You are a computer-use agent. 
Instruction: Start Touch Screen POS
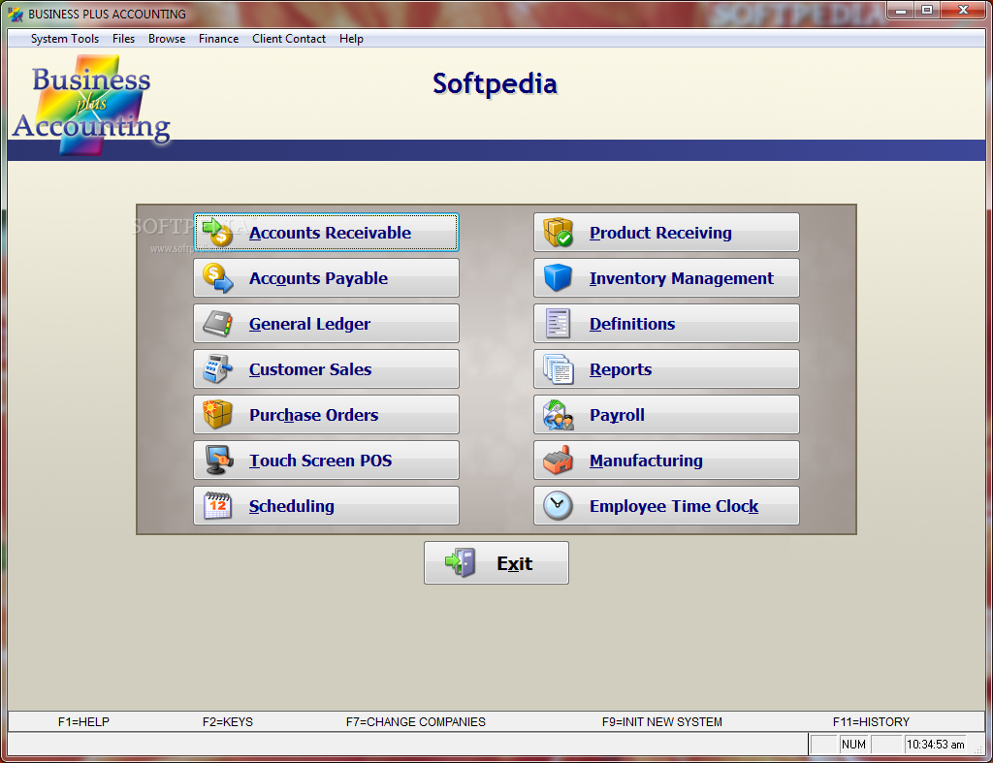(326, 461)
